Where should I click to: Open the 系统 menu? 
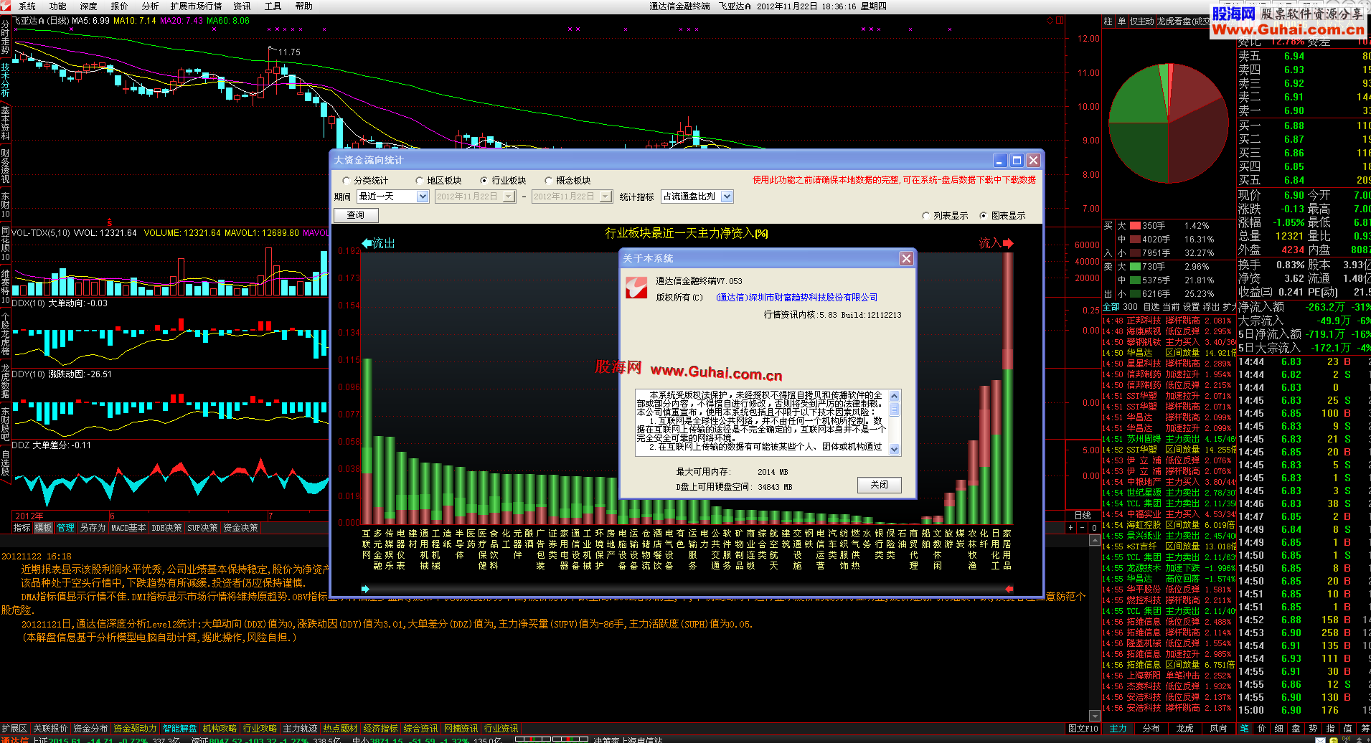point(27,6)
